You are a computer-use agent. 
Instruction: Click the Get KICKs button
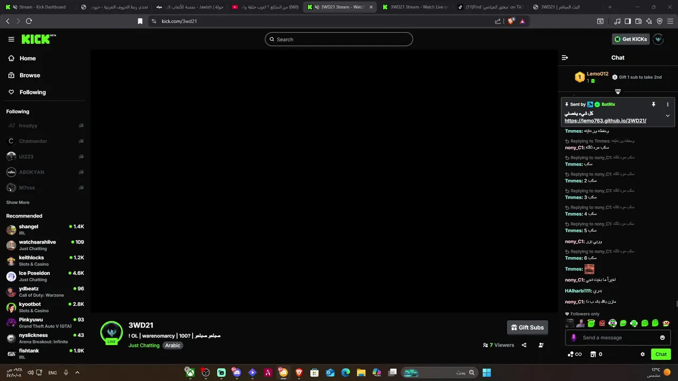[x=630, y=39]
